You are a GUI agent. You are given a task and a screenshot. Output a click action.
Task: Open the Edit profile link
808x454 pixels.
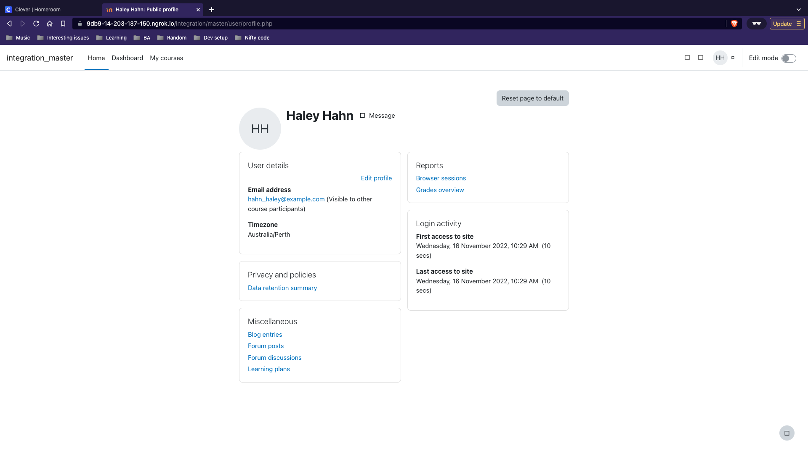(376, 178)
